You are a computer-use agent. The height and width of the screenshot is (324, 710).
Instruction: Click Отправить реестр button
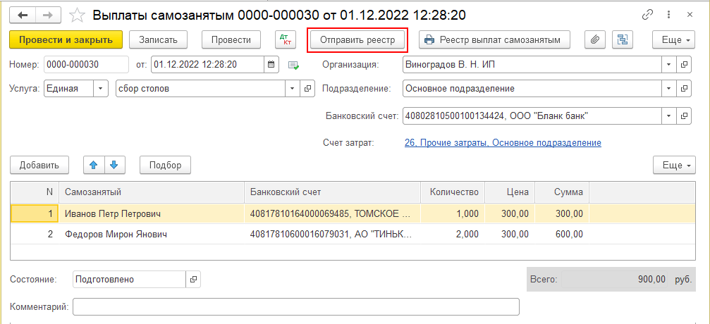357,40
